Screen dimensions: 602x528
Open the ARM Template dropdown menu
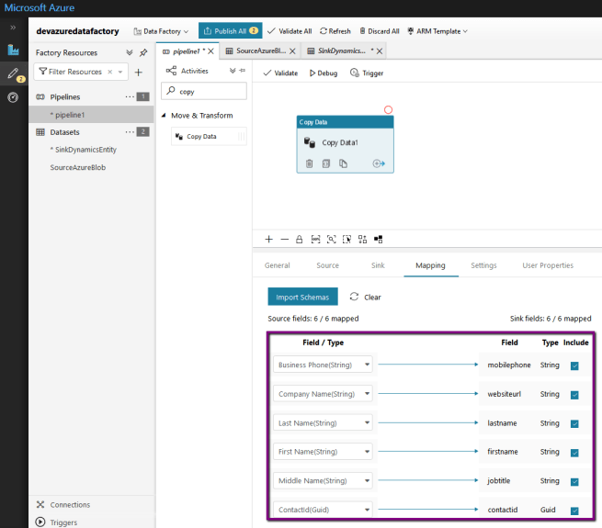click(437, 31)
